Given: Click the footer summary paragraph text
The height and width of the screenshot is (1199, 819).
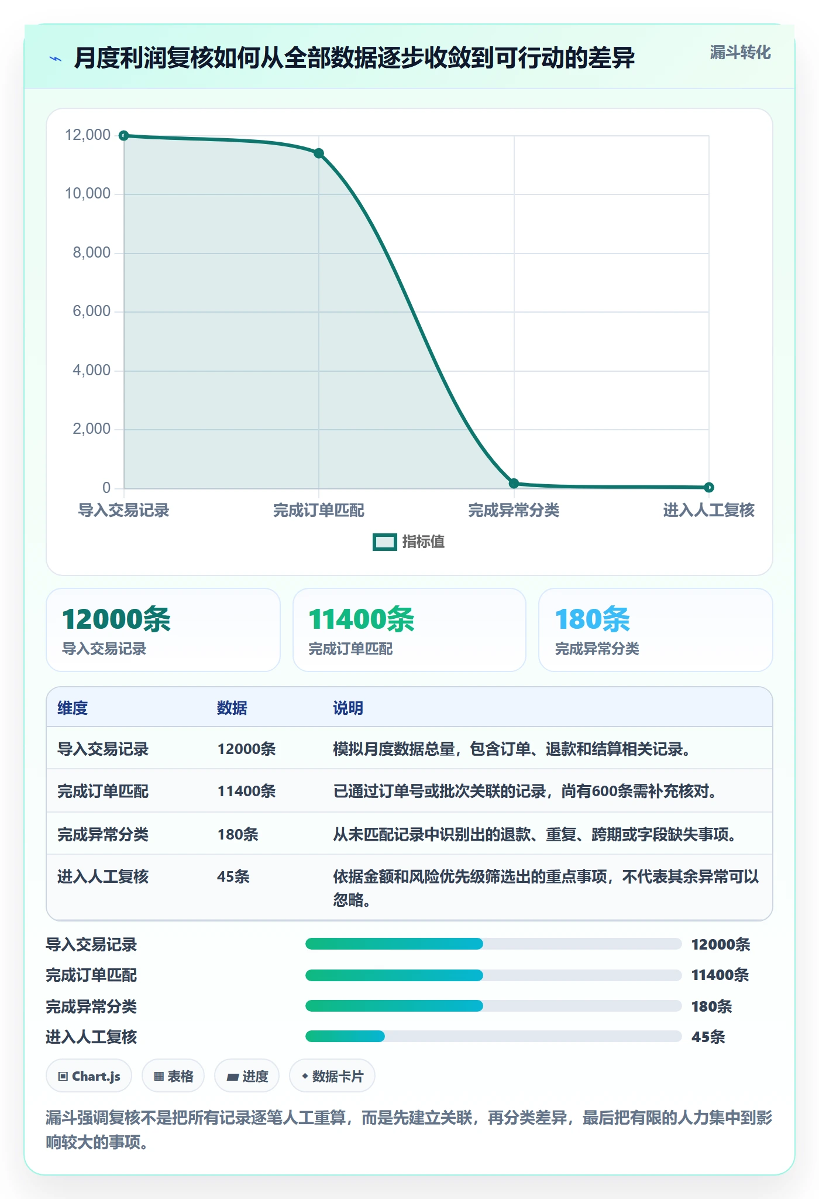Looking at the screenshot, I should 409,1130.
